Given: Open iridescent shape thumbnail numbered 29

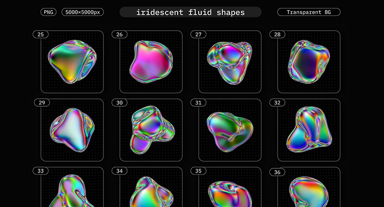Looking at the screenshot, I should click(72, 130).
